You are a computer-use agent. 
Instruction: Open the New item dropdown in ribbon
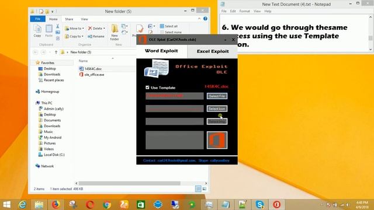click(124, 26)
